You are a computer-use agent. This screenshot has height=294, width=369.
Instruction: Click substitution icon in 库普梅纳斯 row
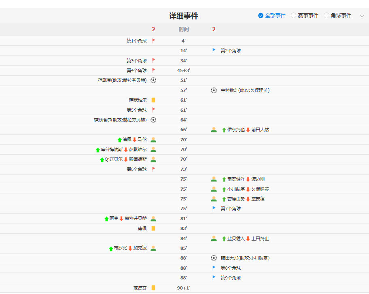[x=153, y=149]
